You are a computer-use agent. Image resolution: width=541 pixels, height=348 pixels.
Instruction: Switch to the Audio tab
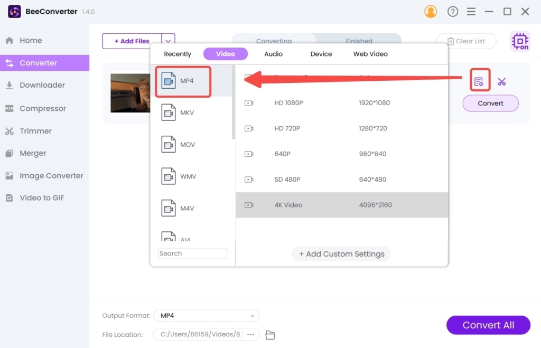click(x=273, y=53)
